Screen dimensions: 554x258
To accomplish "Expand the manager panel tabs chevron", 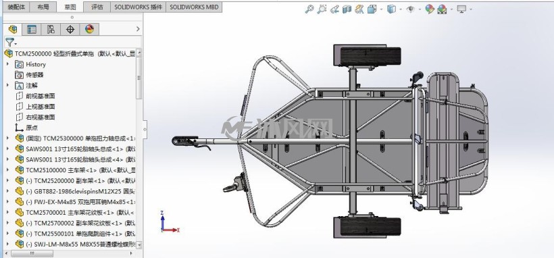I will point(138,29).
